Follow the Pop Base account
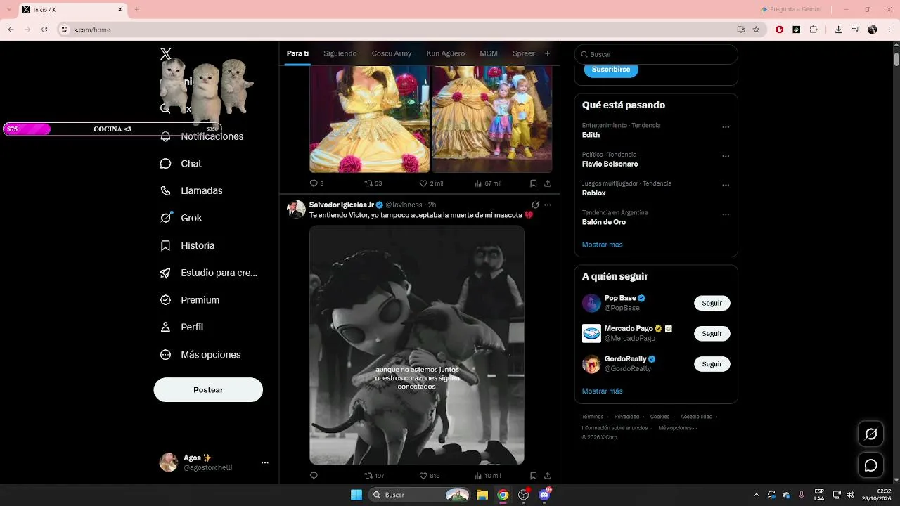Viewport: 900px width, 506px height. (712, 303)
